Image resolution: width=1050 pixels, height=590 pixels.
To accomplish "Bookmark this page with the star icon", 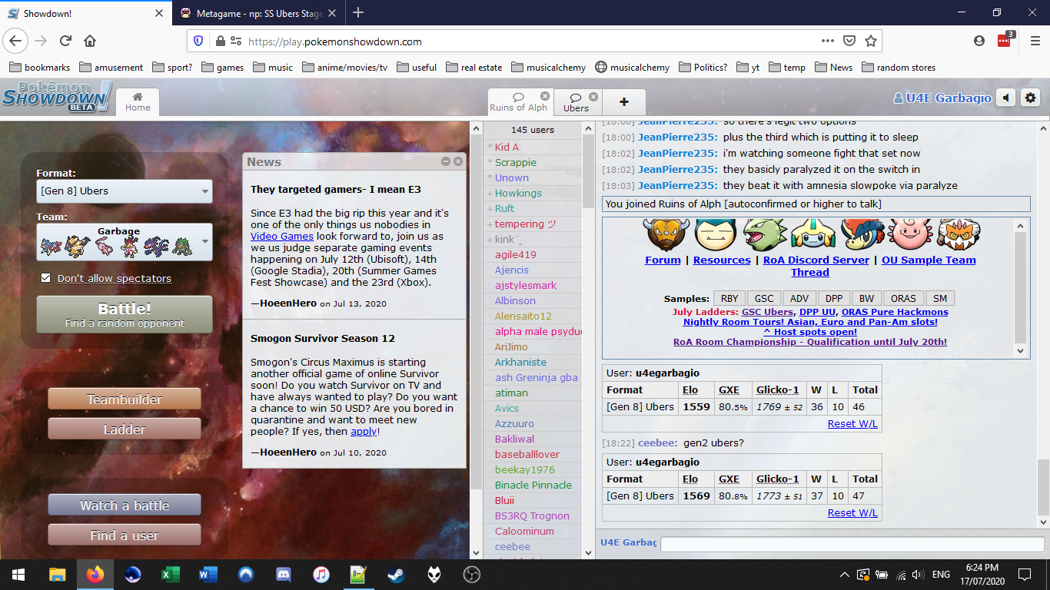I will click(871, 41).
